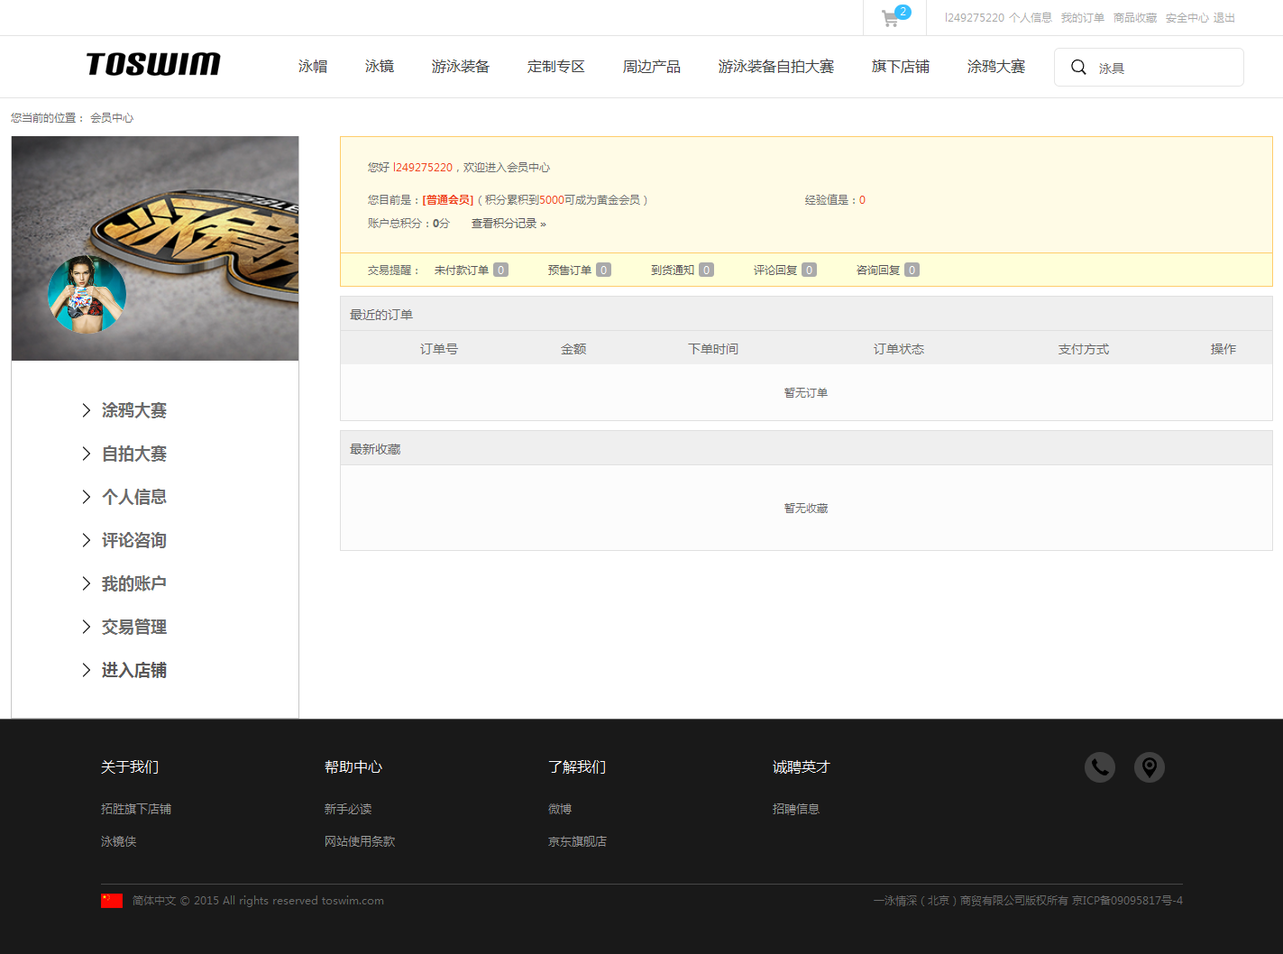Expand 个人信息 chevron in sidebar
The width and height of the screenshot is (1283, 954).
pos(87,497)
